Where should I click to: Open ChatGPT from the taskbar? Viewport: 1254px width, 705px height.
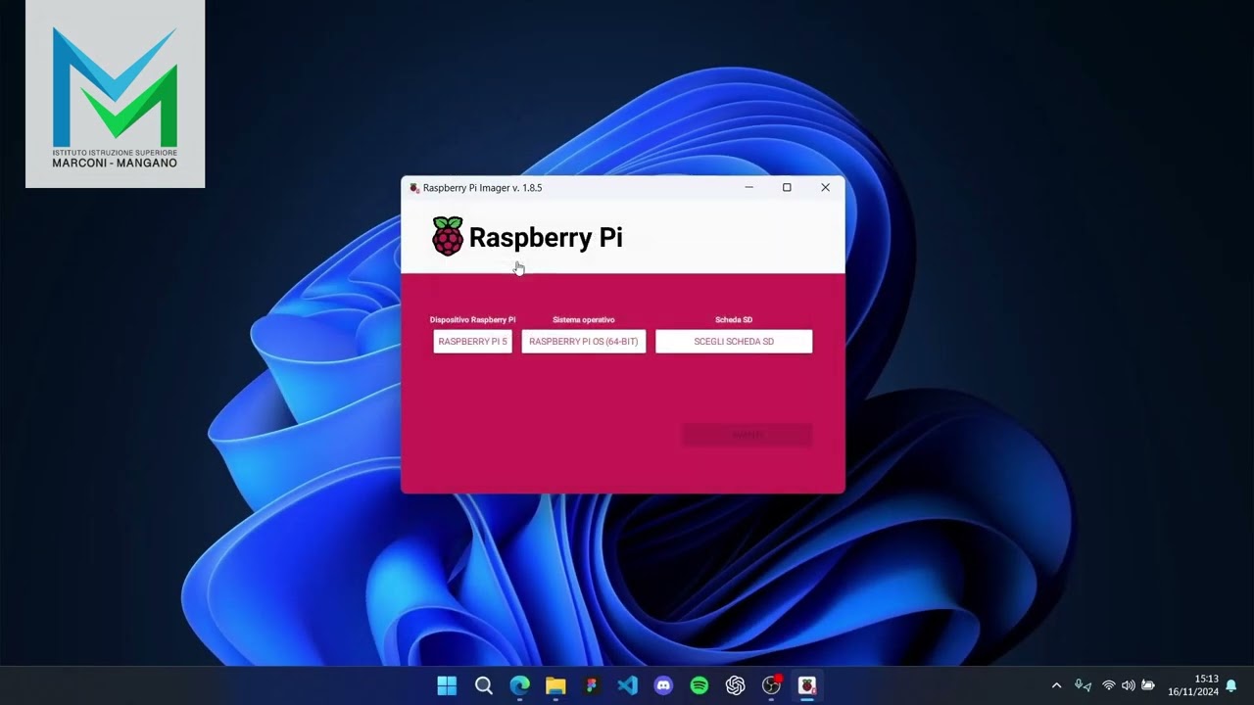(736, 685)
